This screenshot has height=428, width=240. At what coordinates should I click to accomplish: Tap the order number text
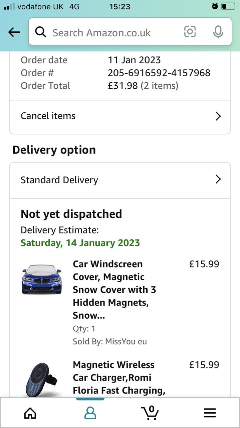pyautogui.click(x=159, y=73)
